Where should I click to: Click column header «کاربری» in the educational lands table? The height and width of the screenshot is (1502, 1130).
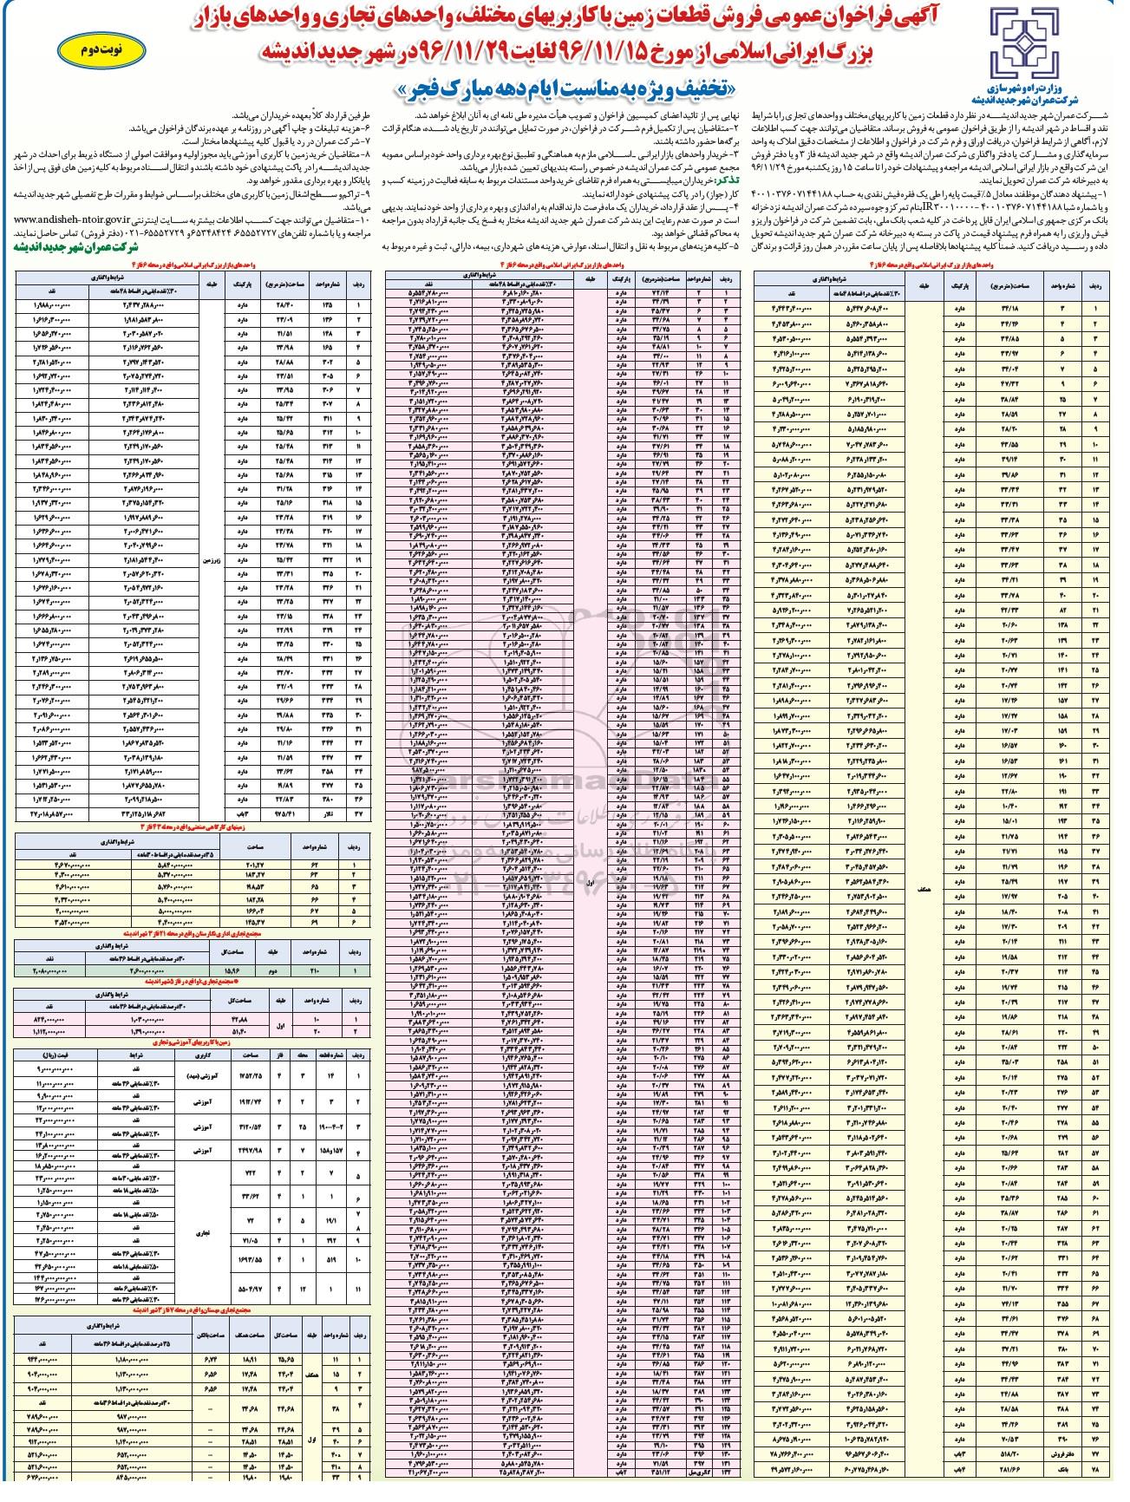point(203,1055)
